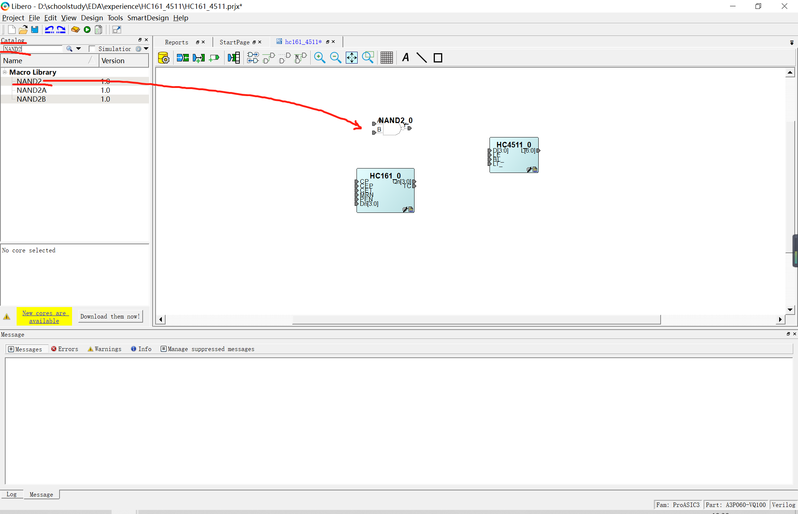This screenshot has height=514, width=798.
Task: Switch to the Reports tab
Action: [177, 42]
